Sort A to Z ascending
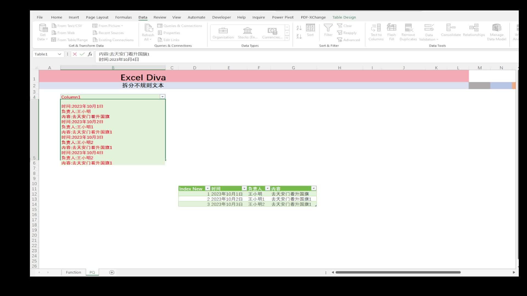Image resolution: width=527 pixels, height=296 pixels. coord(299,28)
